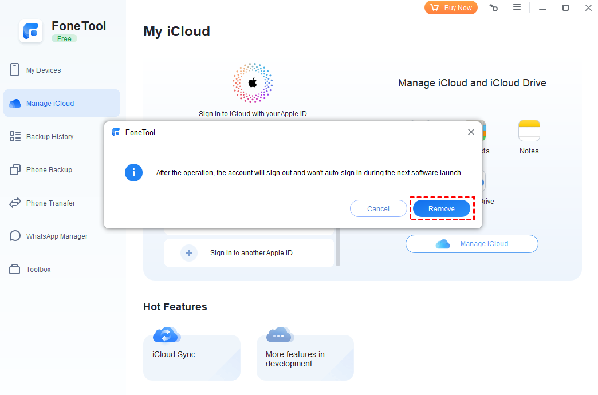The width and height of the screenshot is (598, 395).
Task: Cancel the account removal dialog
Action: point(378,208)
